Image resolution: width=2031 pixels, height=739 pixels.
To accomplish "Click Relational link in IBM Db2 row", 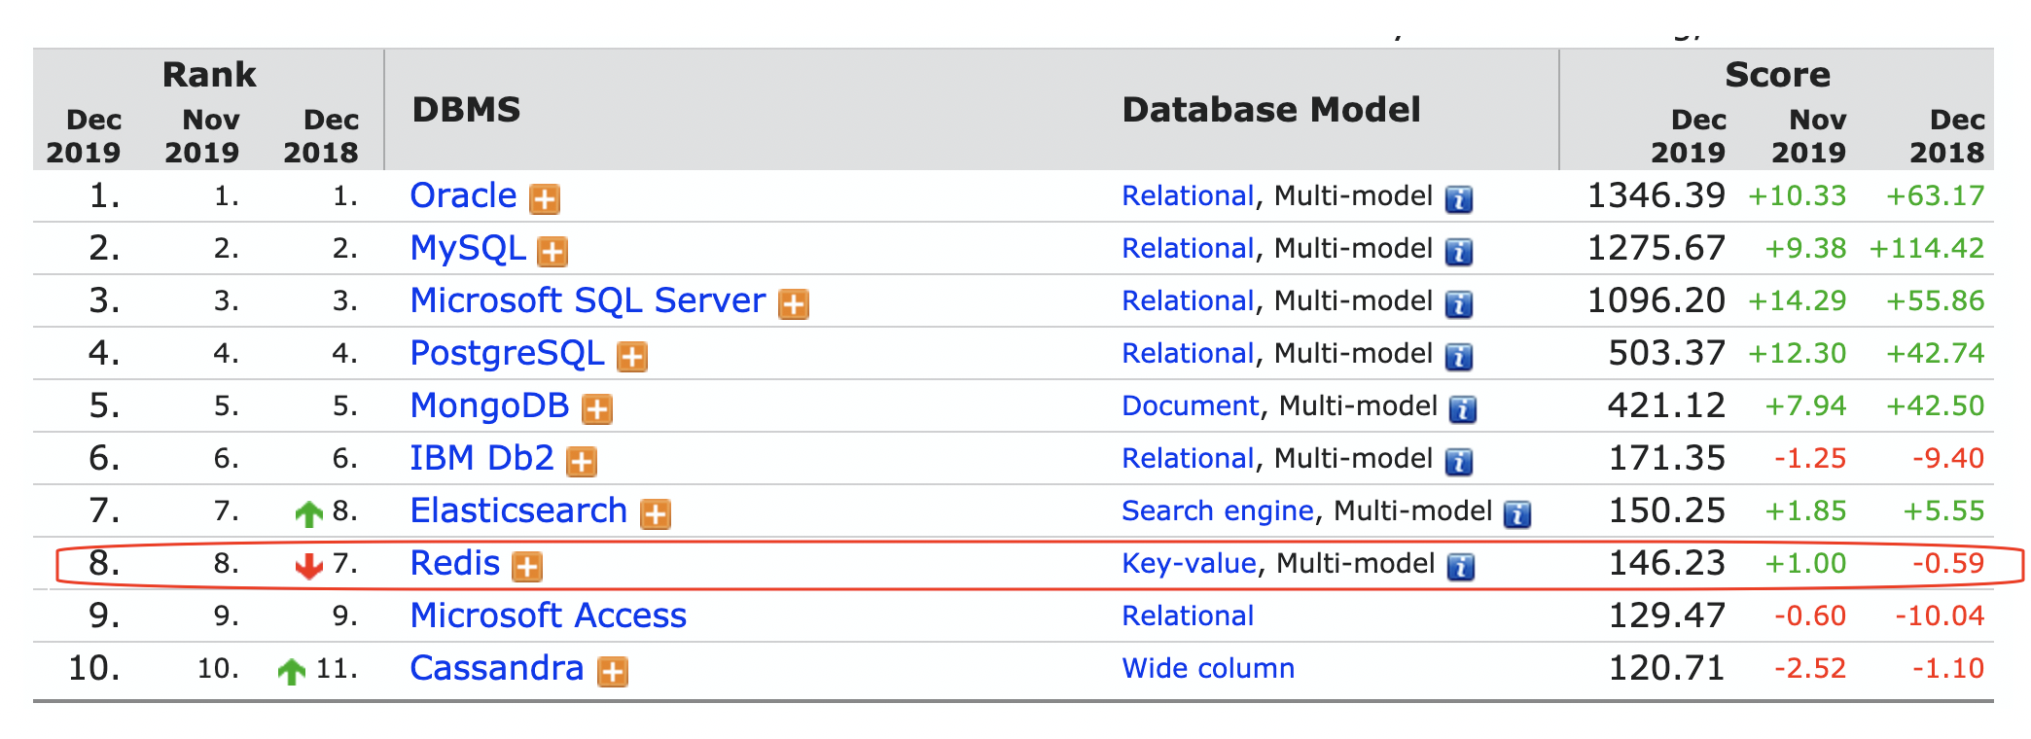I will 1188,459.
